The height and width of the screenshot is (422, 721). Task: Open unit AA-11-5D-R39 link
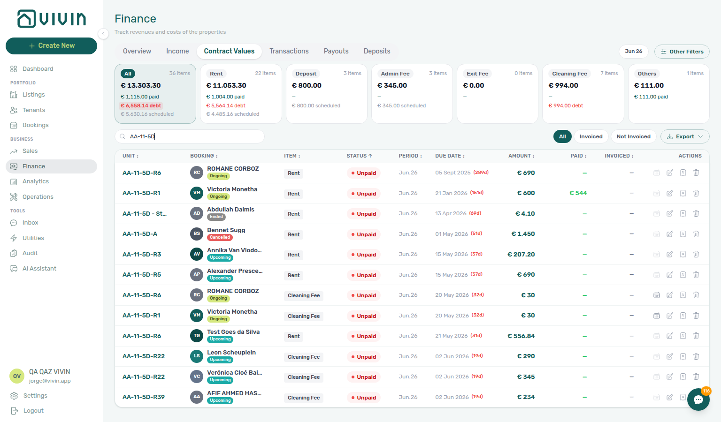tap(144, 397)
